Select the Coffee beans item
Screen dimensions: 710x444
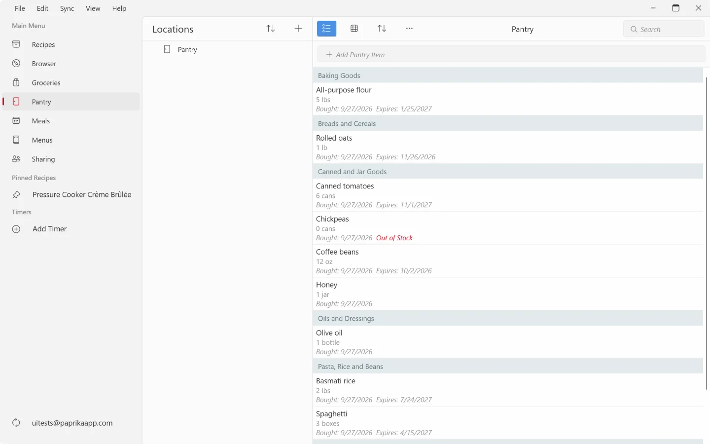coord(508,261)
